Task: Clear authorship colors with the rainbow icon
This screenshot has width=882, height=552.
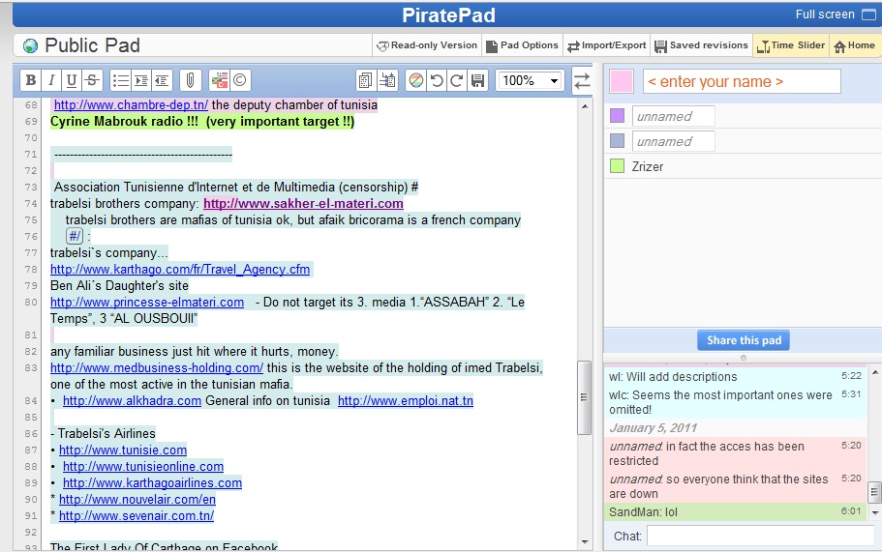Action: point(415,80)
